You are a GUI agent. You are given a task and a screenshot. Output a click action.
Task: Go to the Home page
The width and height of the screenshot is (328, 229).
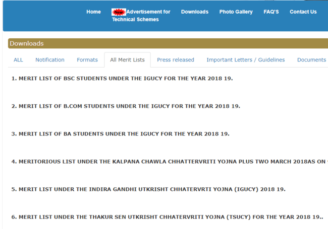point(93,12)
